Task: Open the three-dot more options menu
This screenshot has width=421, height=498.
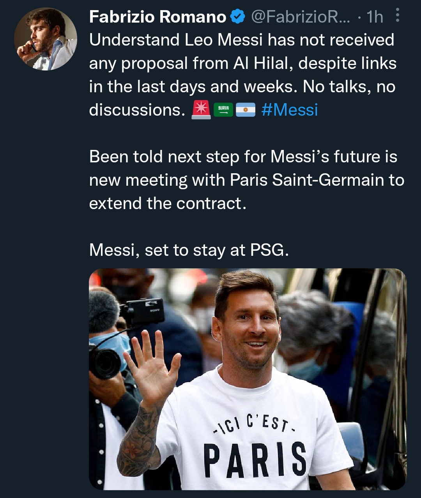Action: point(397,16)
